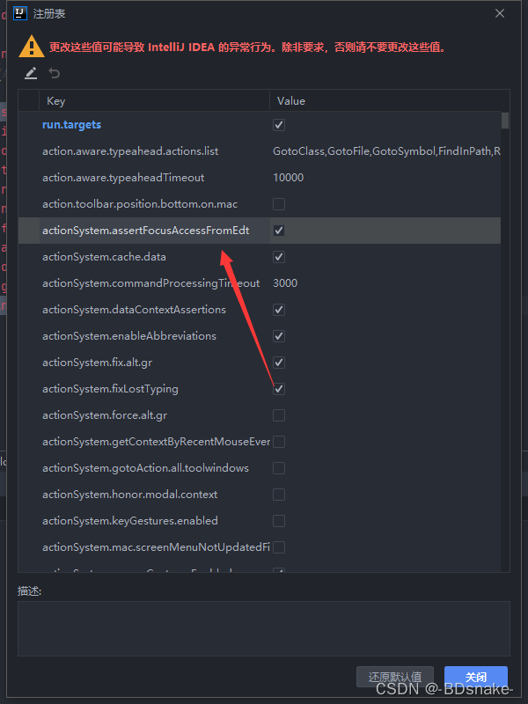Screen dimensions: 528x704
Task: Select actionSystem.fixLostTyping key
Action: (110, 389)
